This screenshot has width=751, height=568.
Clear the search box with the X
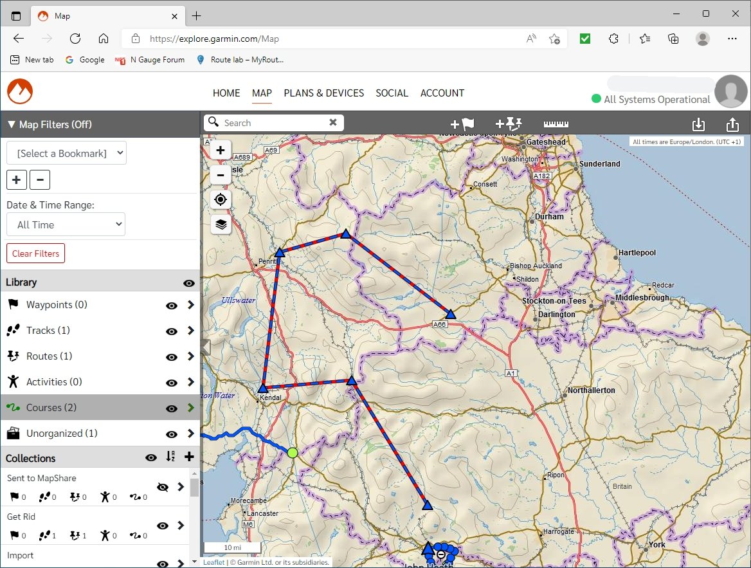(x=333, y=122)
